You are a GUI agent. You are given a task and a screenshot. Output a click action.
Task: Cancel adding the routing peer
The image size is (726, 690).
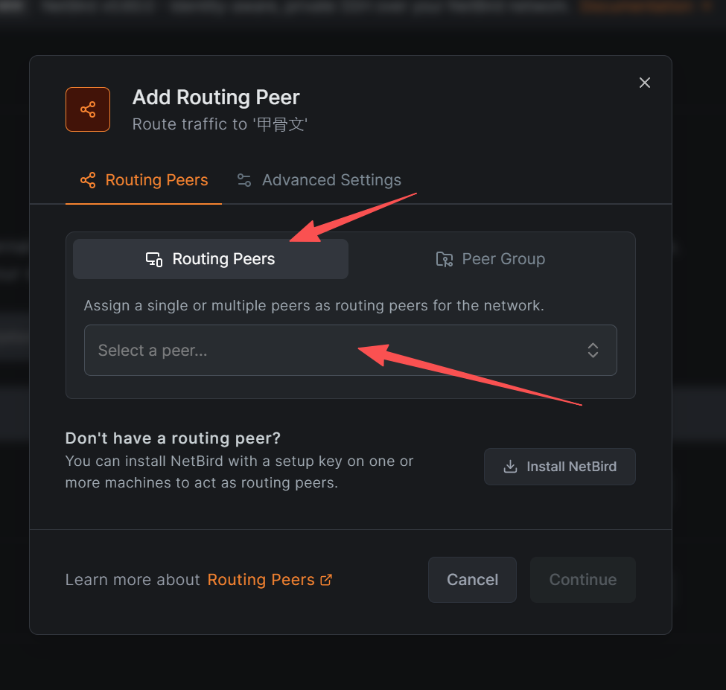(472, 580)
